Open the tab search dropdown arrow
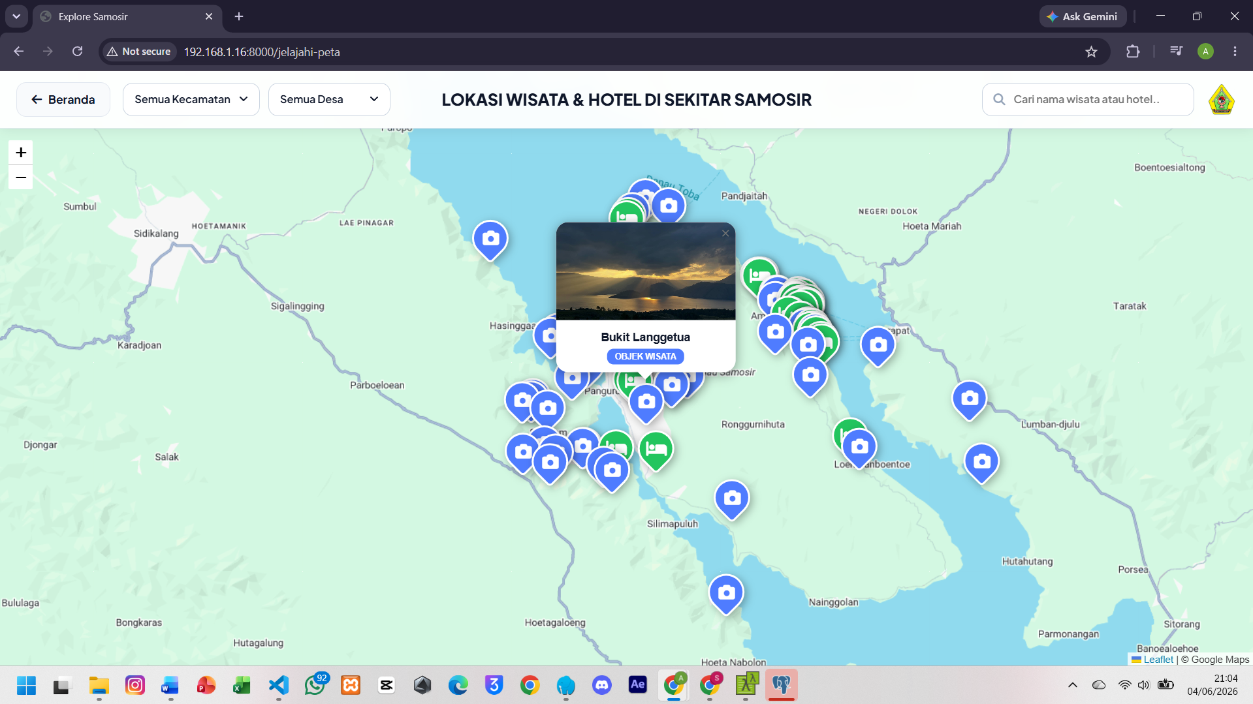Image resolution: width=1253 pixels, height=704 pixels. click(x=16, y=16)
